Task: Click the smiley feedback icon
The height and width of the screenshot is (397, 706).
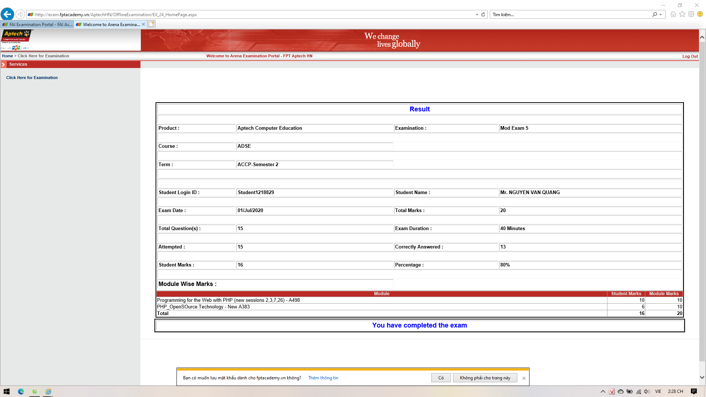Action: [x=700, y=14]
